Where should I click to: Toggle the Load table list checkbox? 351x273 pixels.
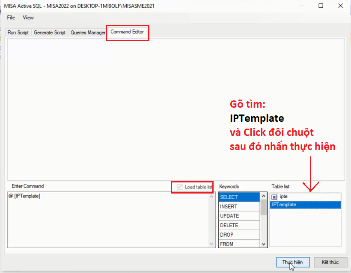(x=179, y=187)
